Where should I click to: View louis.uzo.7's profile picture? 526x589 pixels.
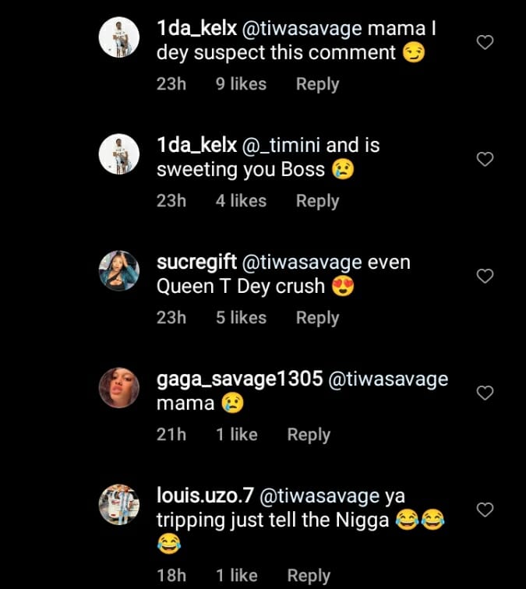point(119,504)
